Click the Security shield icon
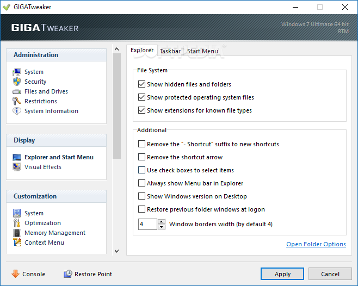 coord(17,82)
